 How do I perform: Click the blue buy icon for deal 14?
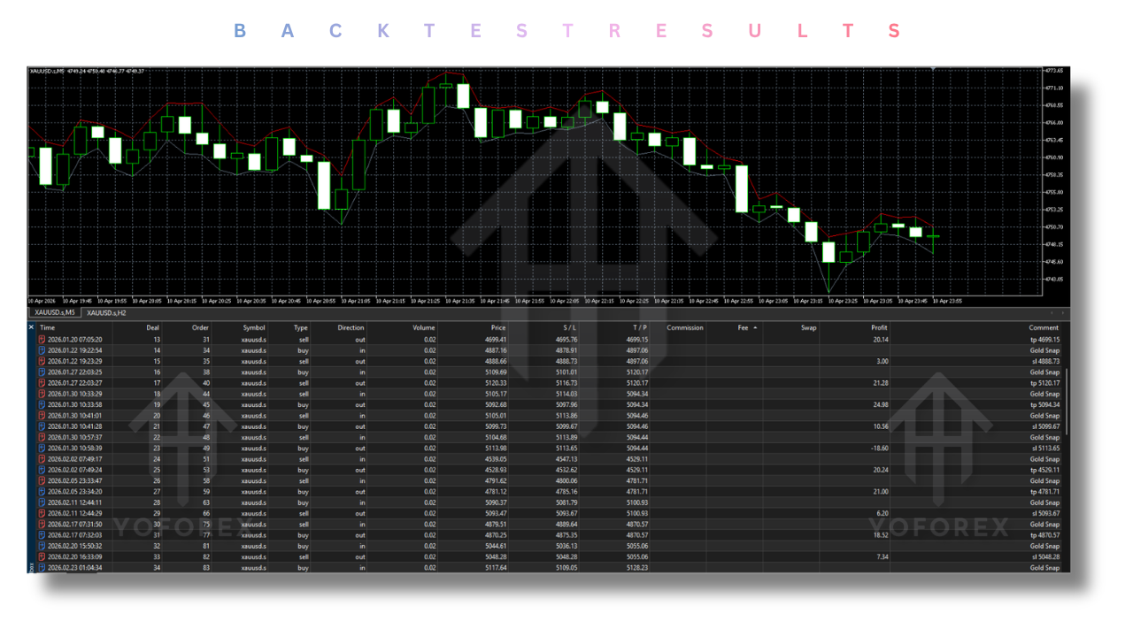[x=42, y=350]
